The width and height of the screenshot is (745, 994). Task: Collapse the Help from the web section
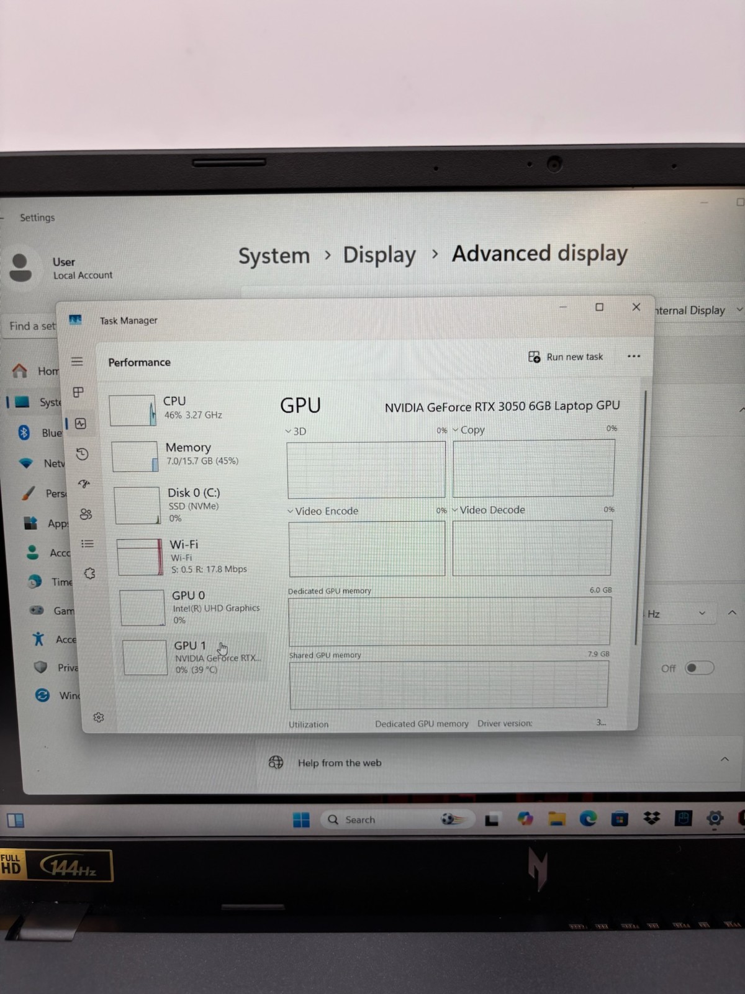725,759
